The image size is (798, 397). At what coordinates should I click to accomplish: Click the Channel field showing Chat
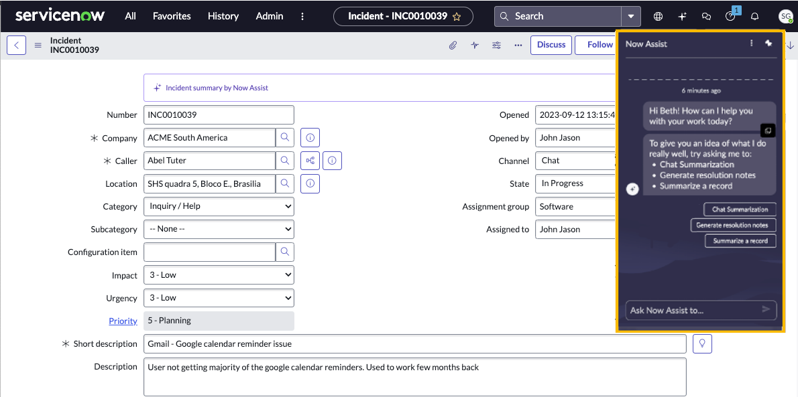[x=576, y=161]
